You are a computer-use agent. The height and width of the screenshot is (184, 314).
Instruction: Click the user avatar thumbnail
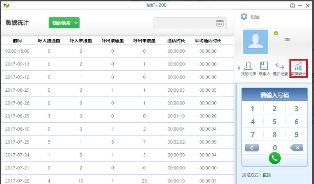coord(256,42)
